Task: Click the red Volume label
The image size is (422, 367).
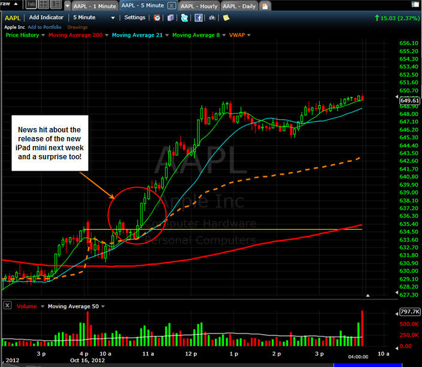Action: 27,306
